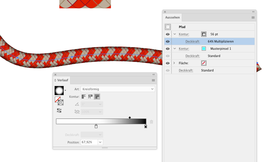This screenshot has height=162, width=276.
Task: Apply gradient within stroke option
Action: (x=84, y=97)
